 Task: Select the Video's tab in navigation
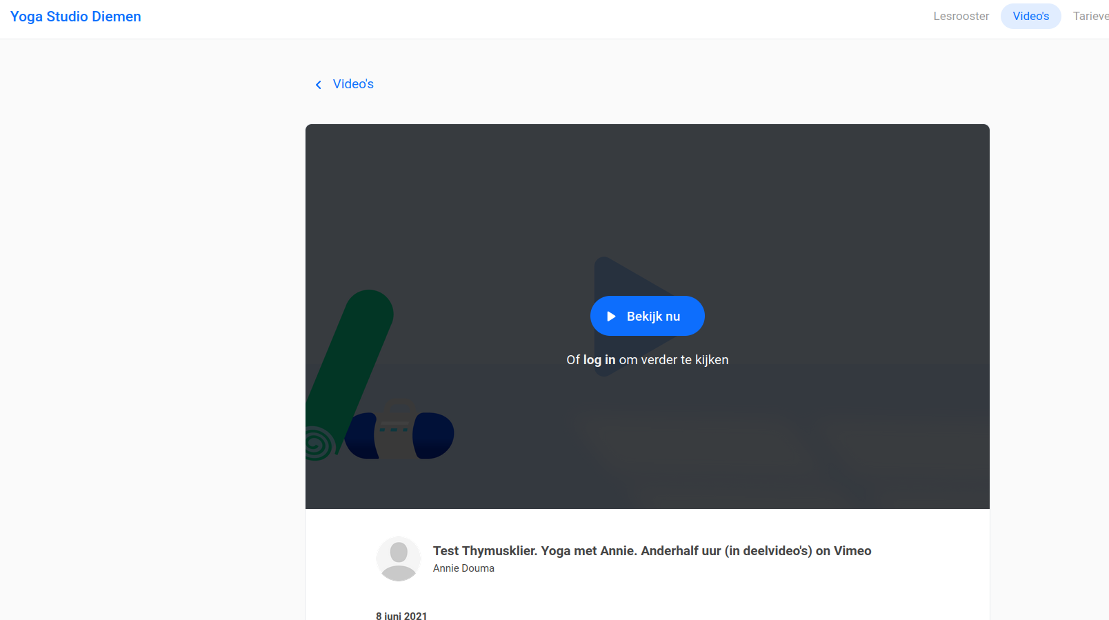tap(1030, 16)
